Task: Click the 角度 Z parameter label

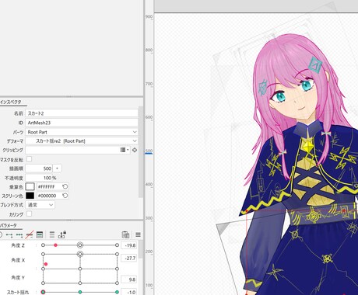Action: (18, 245)
